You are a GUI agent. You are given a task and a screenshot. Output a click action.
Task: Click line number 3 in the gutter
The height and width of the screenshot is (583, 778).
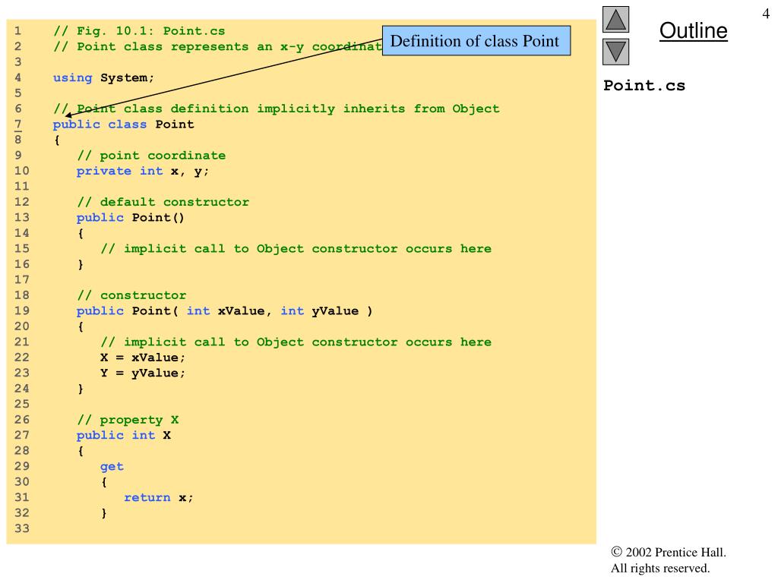click(18, 62)
